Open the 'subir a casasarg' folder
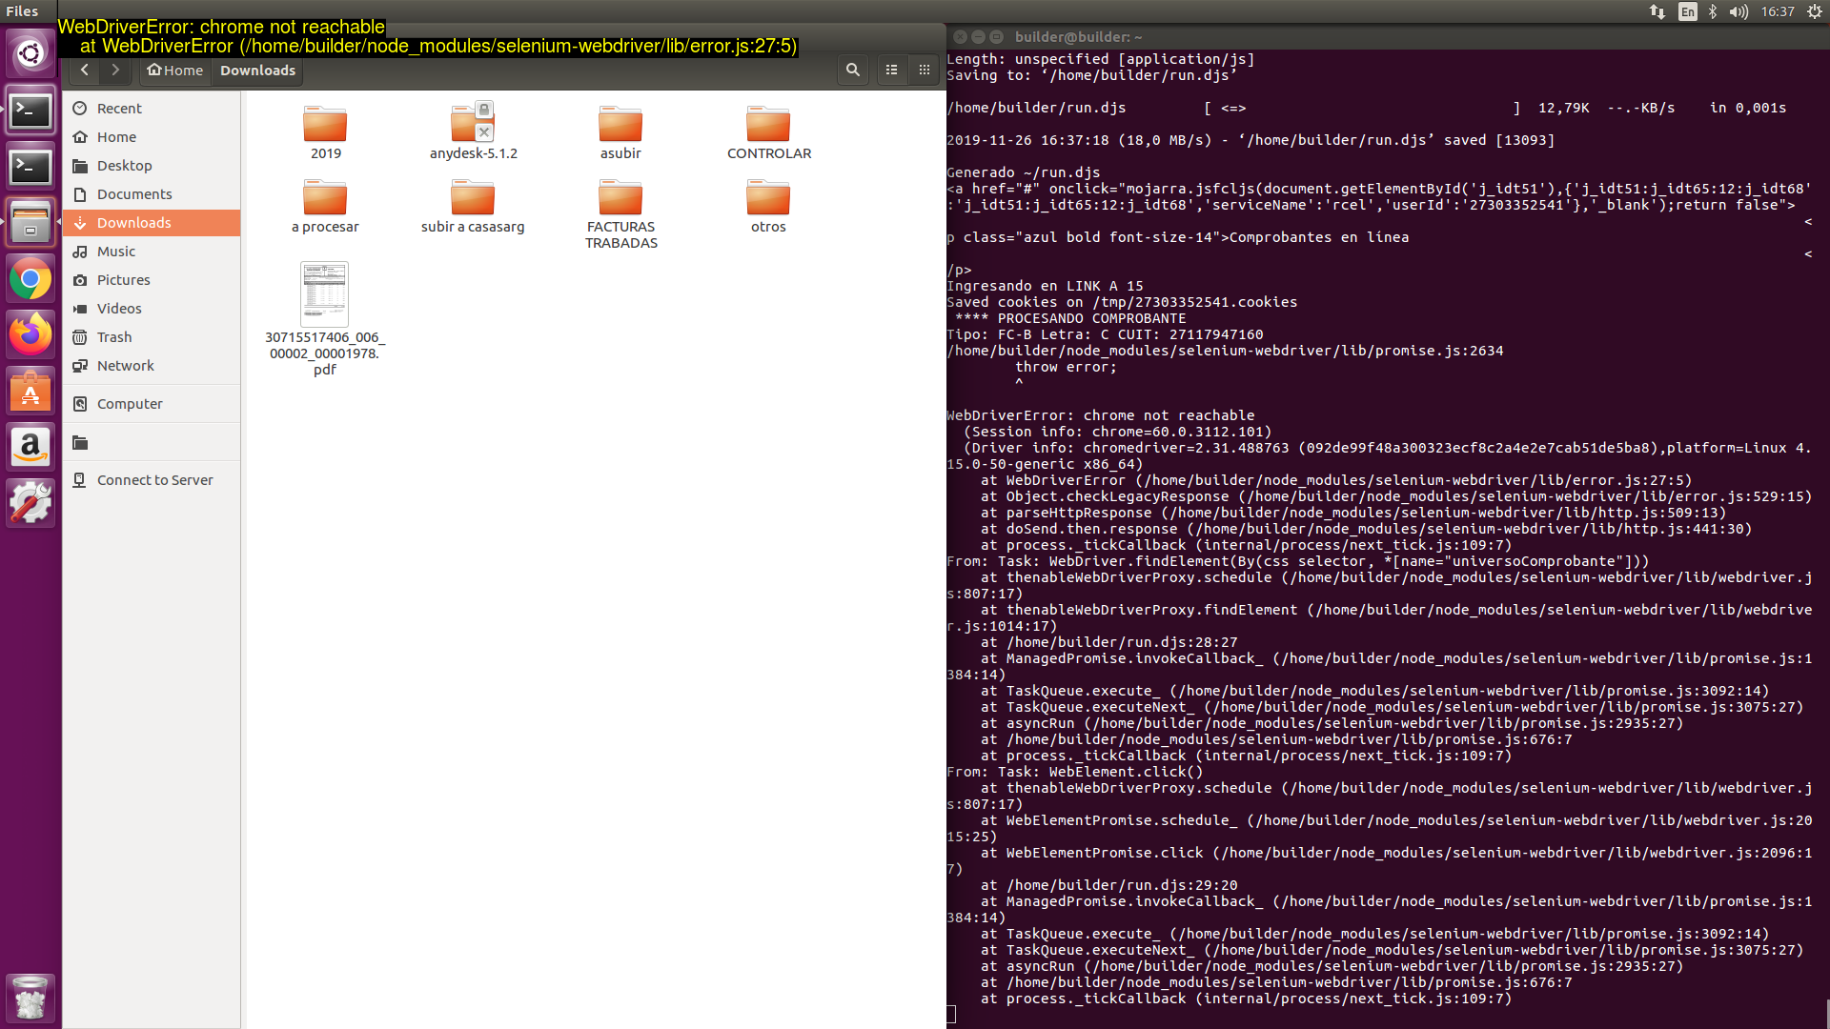 click(473, 206)
